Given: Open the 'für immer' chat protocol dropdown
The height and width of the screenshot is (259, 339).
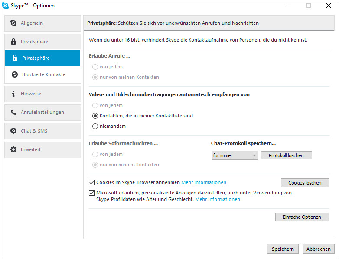Looking at the screenshot, I should [235, 155].
